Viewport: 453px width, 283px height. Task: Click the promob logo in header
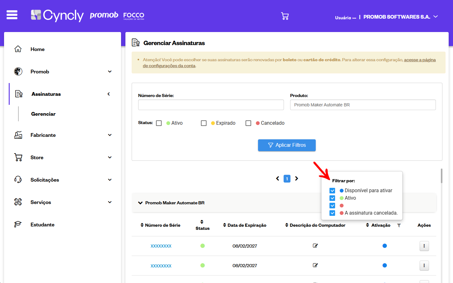pyautogui.click(x=104, y=15)
